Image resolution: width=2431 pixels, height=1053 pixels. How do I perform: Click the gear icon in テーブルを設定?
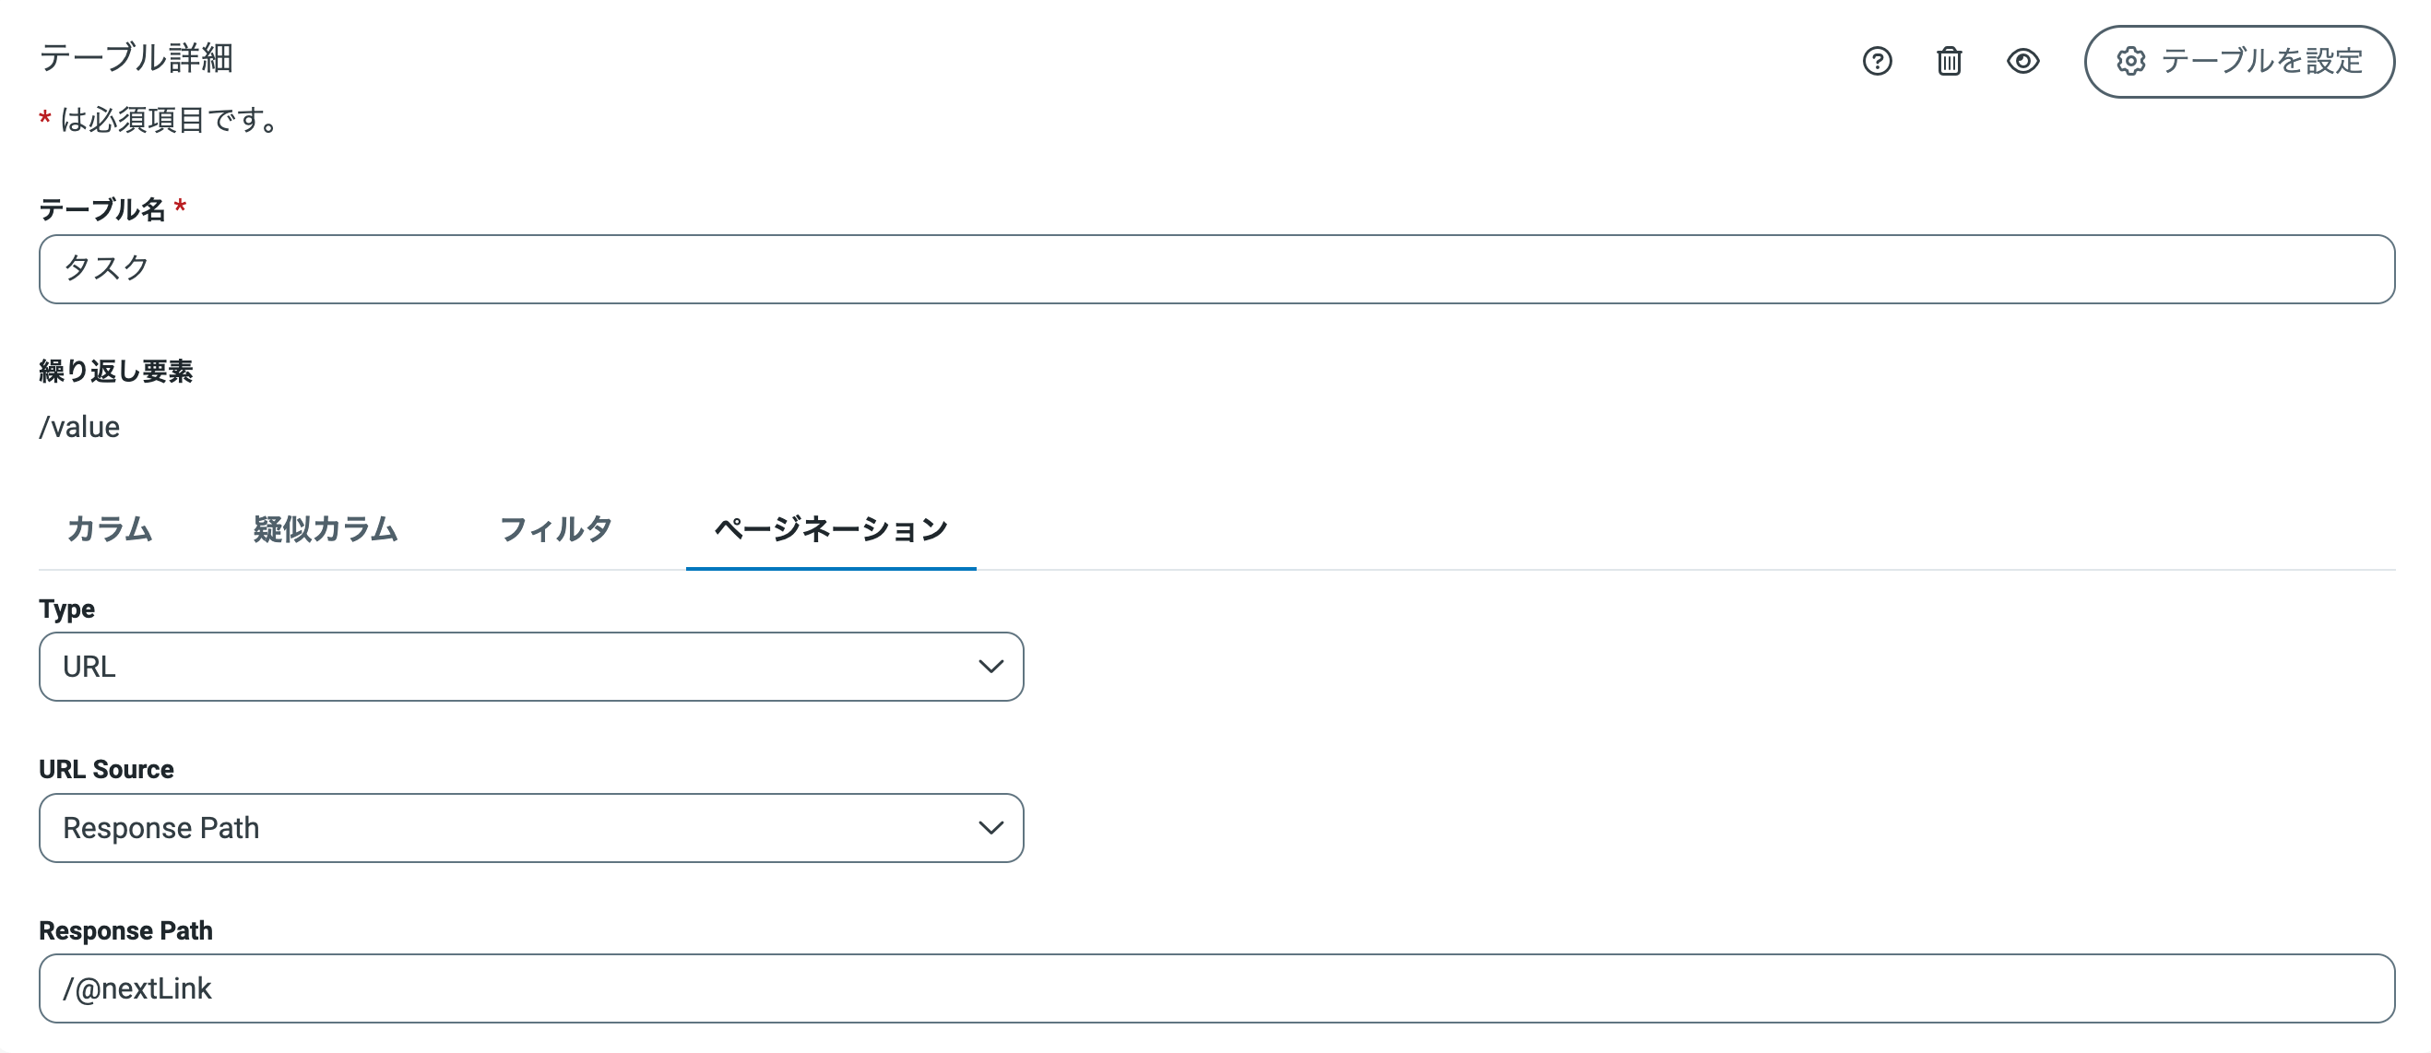[2131, 62]
